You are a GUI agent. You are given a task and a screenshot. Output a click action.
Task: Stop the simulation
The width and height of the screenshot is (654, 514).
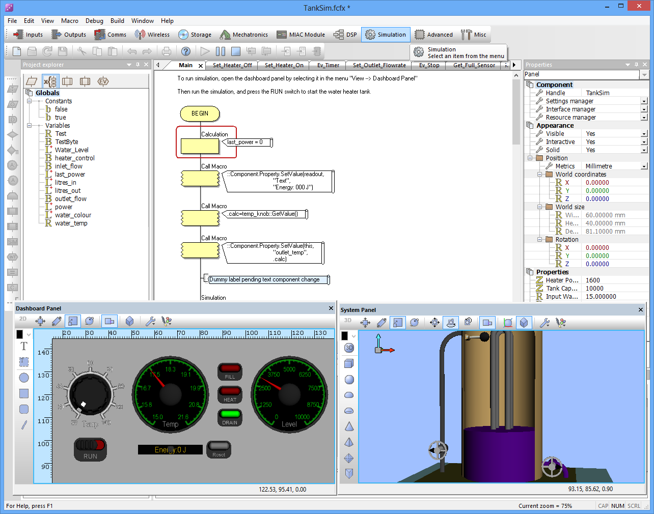236,51
